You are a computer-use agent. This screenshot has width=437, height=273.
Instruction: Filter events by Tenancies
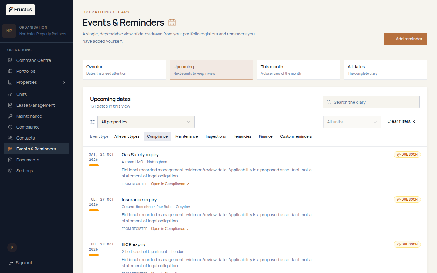coord(242,136)
